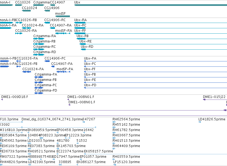Screen dimensions: 227x166
Task: Select the Cctgamma-PB protein feature
Action: coord(39,82)
